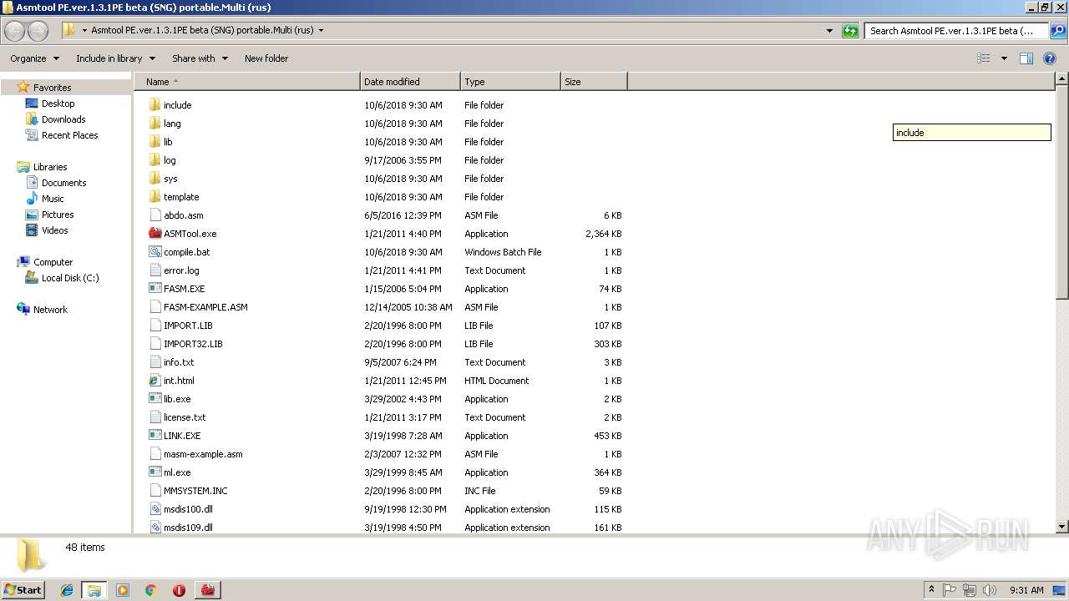1069x601 pixels.
Task: Click the New folder button
Action: pos(266,58)
